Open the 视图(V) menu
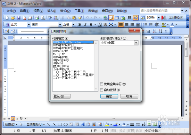This screenshot has width=191, height=135. pyautogui.click(x=38, y=11)
